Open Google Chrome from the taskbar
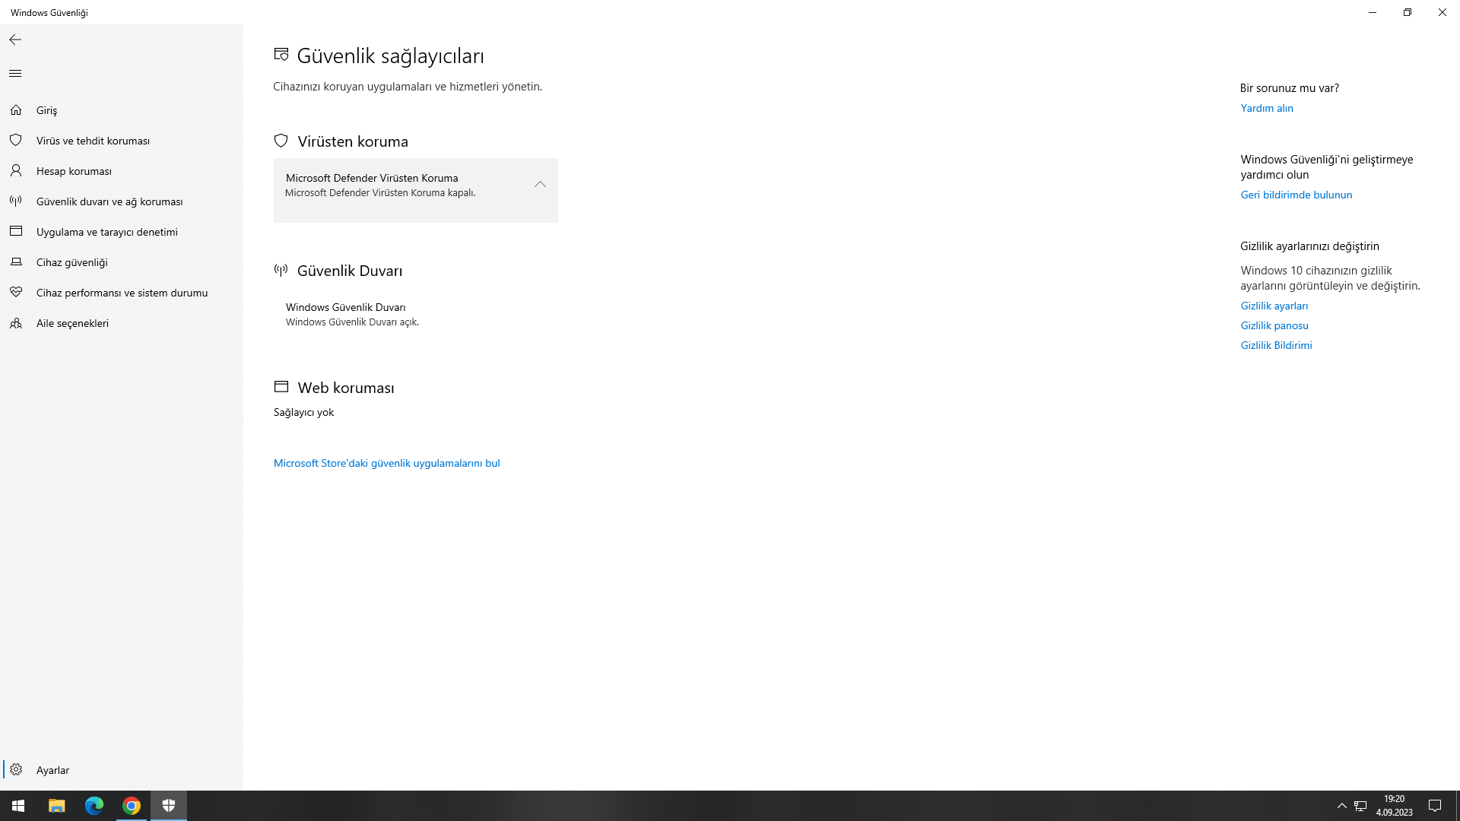 pyautogui.click(x=132, y=806)
